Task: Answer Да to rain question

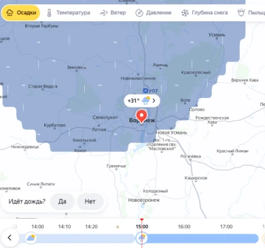Action: tap(63, 201)
